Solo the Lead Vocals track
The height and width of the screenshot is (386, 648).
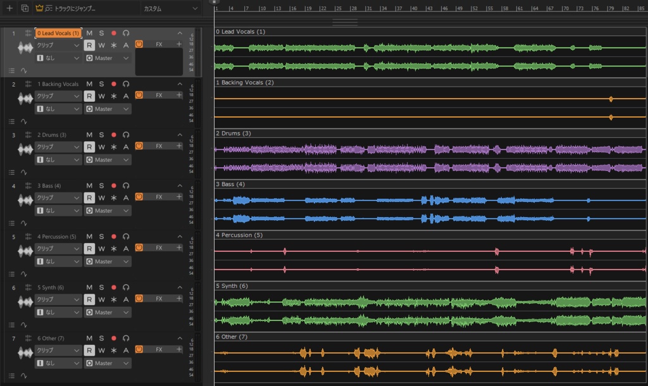pos(101,33)
